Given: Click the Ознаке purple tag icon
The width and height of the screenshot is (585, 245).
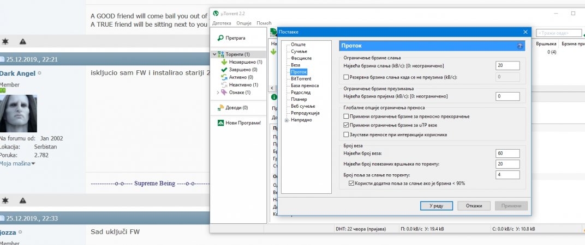Looking at the screenshot, I should tap(224, 93).
